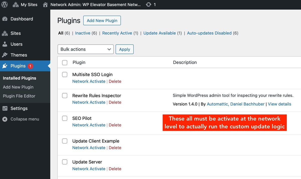Click View details for Rewrite Rules Inspector

tap(279, 104)
